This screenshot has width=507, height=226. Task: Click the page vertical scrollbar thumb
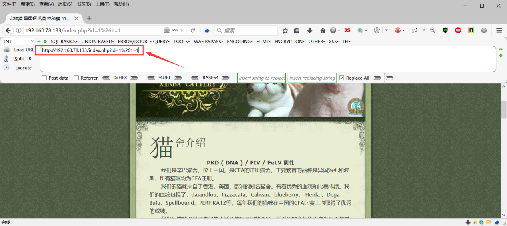click(x=503, y=109)
